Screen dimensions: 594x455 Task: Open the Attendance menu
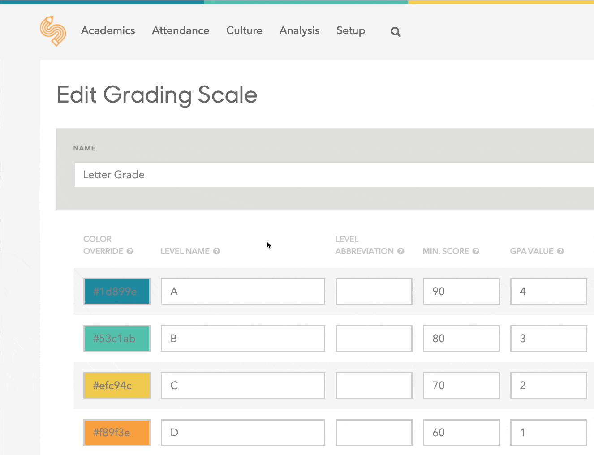coord(181,30)
